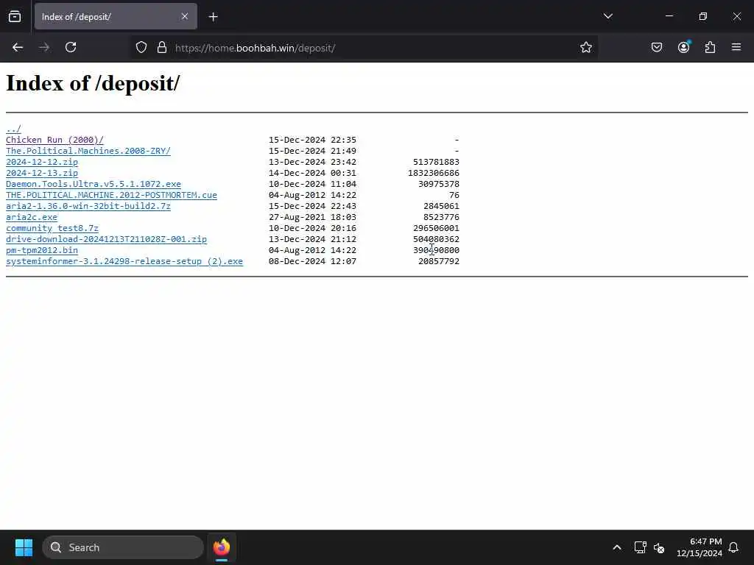Open the list all tabs dropdown
The height and width of the screenshot is (565, 754).
tap(608, 16)
